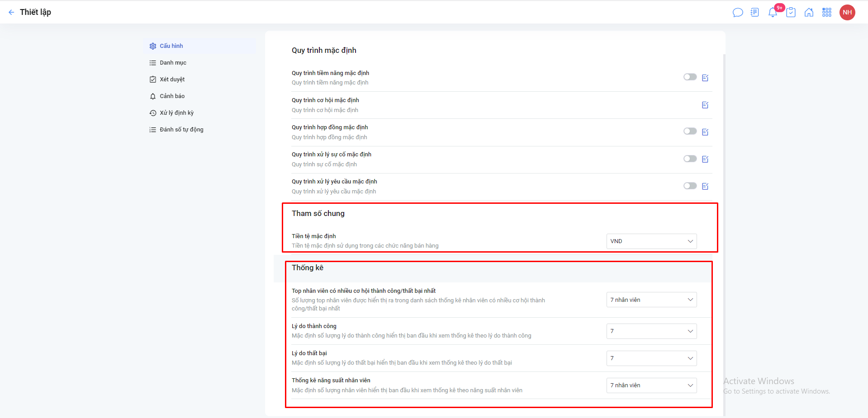The height and width of the screenshot is (418, 868).
Task: Open the notes document icon in header
Action: (754, 13)
